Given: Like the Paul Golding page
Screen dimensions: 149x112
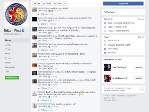Looking at the screenshot, I should [139, 68].
